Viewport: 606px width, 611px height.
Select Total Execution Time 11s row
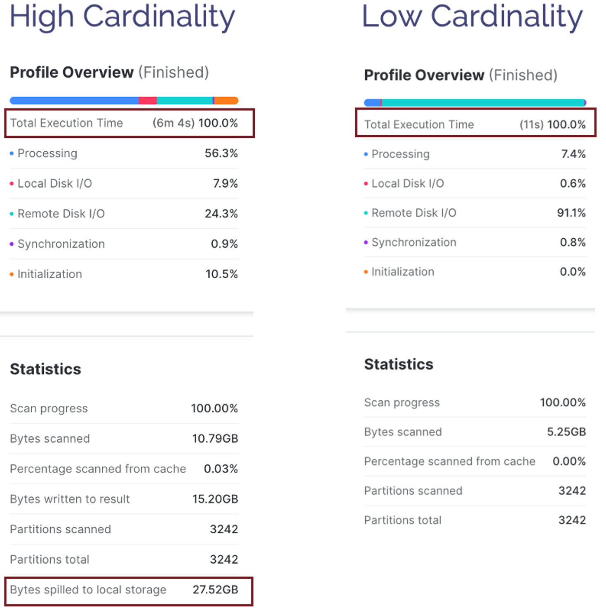476,122
